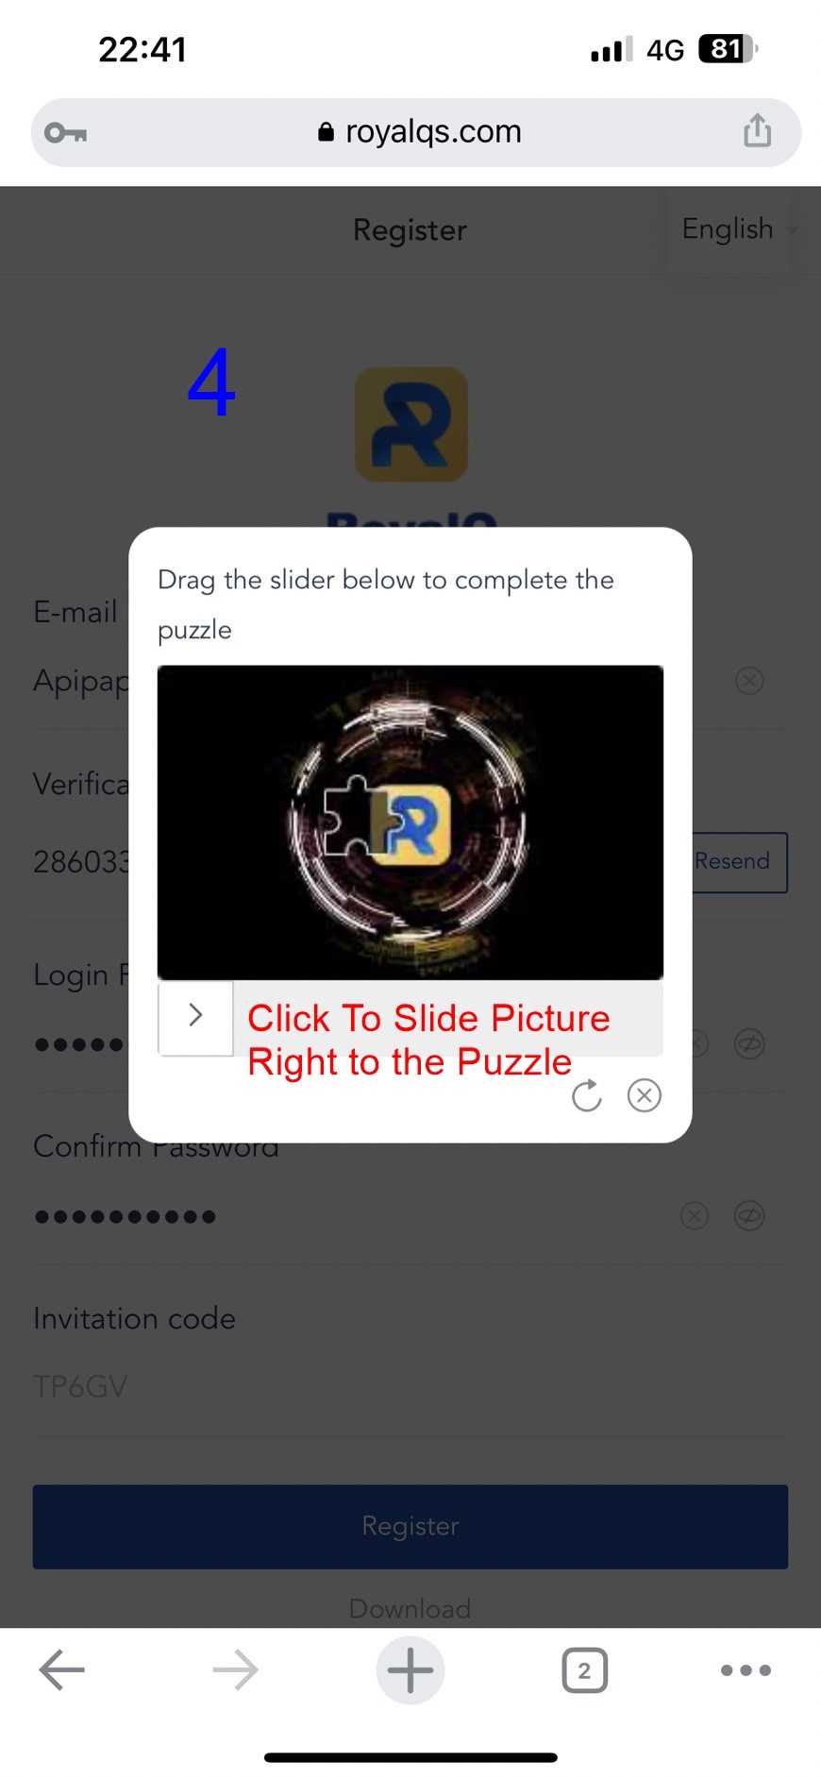Refresh the puzzle captcha image

point(586,1095)
